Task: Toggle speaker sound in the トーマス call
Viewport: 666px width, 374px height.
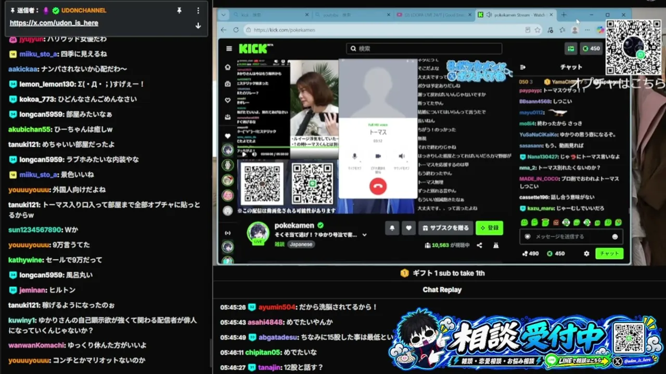Action: coord(402,156)
